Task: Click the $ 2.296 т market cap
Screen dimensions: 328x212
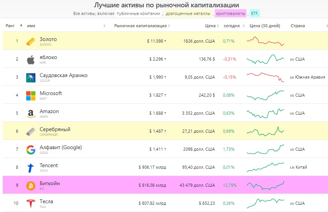Action: coord(158,59)
